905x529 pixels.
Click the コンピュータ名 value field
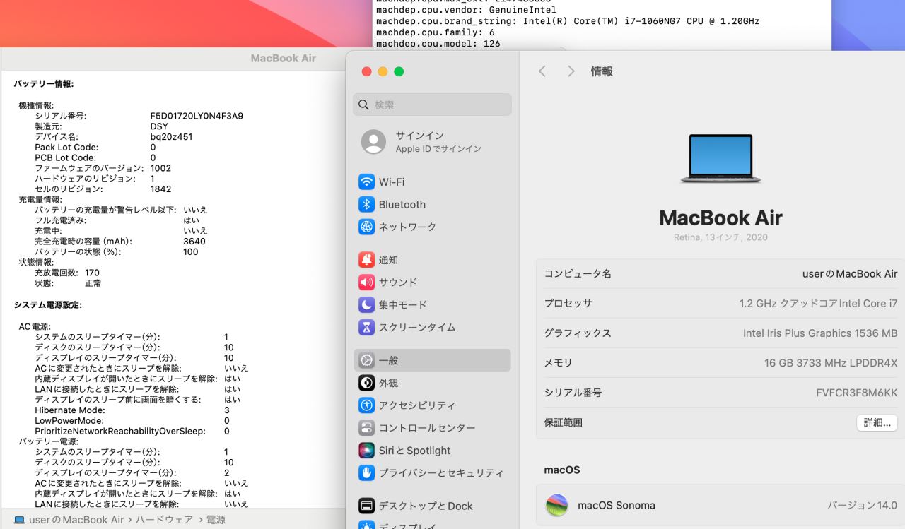(850, 274)
